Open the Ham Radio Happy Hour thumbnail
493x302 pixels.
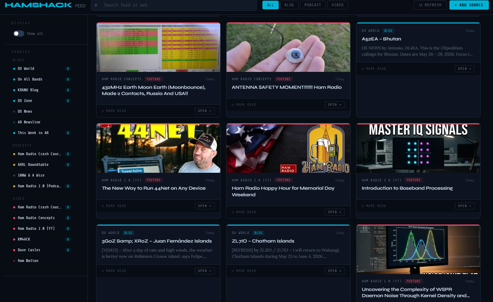point(288,149)
